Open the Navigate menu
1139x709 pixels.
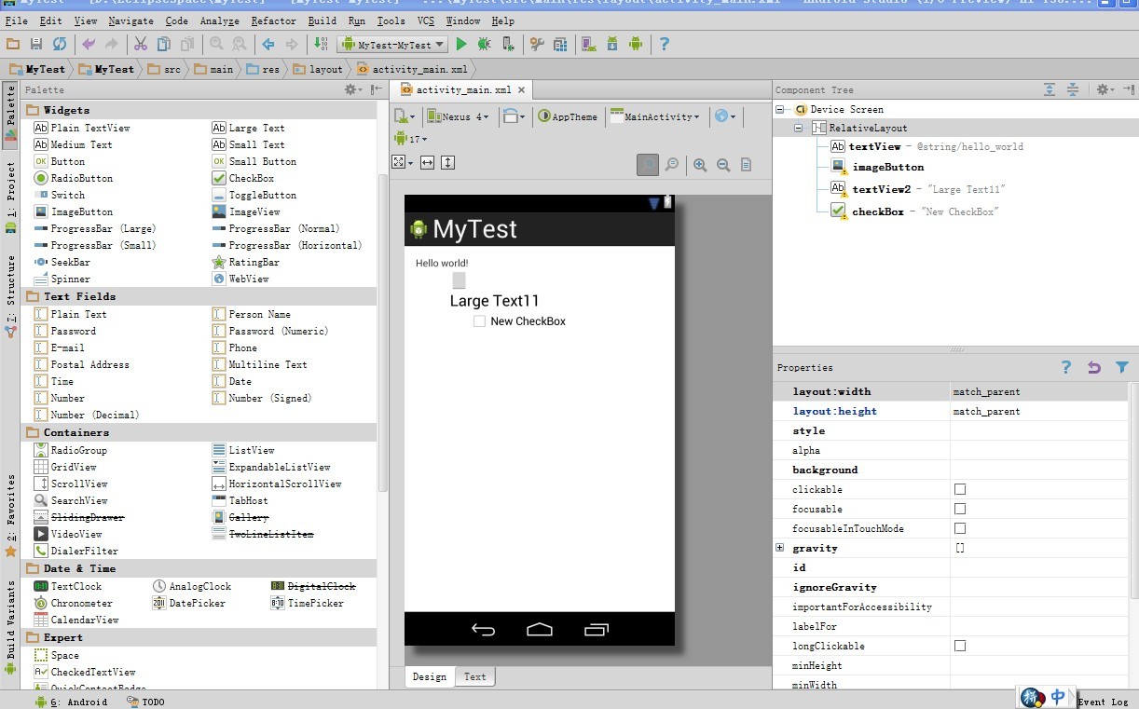(131, 20)
